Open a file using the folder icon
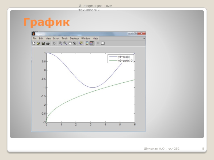 [38, 43]
